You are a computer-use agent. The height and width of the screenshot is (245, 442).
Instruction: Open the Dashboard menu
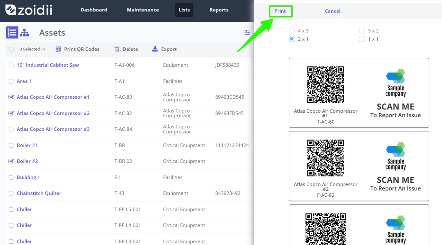(94, 10)
